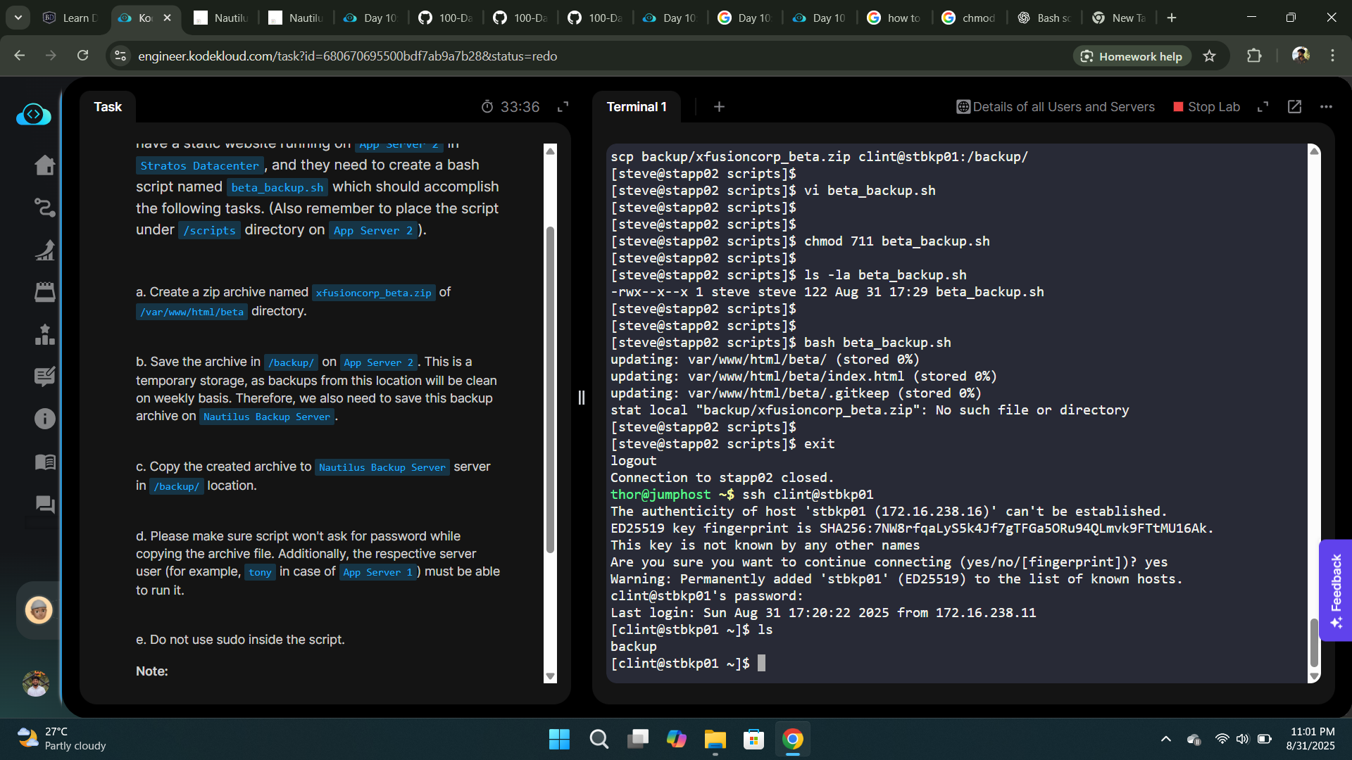Switch to the 'chmod' Google tab

(970, 18)
